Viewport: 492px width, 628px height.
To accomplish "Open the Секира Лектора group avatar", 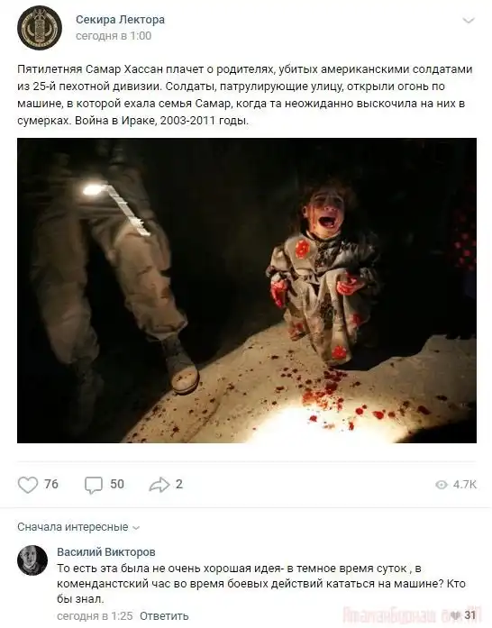I will (40, 27).
